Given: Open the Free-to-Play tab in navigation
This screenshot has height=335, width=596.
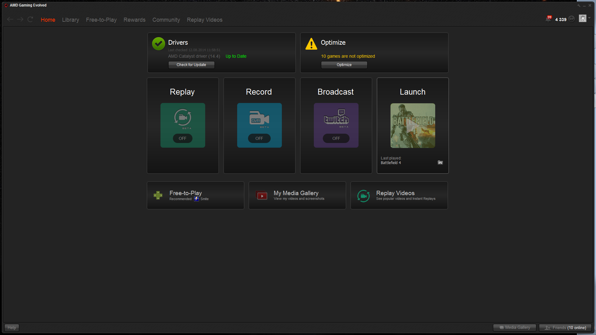Looking at the screenshot, I should [x=101, y=20].
